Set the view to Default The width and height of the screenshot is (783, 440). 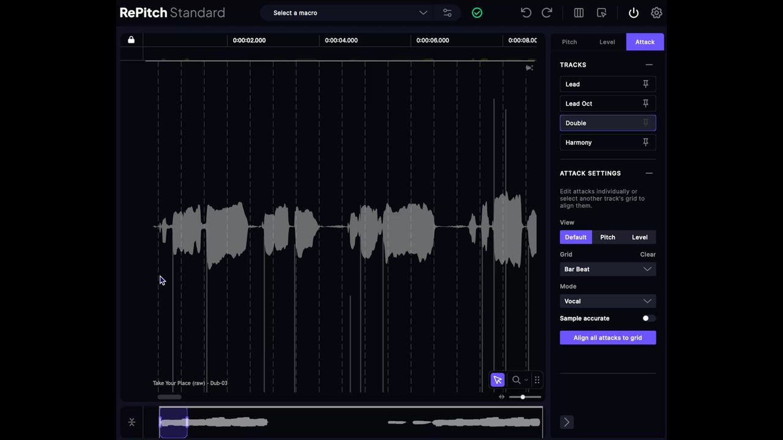coord(576,237)
